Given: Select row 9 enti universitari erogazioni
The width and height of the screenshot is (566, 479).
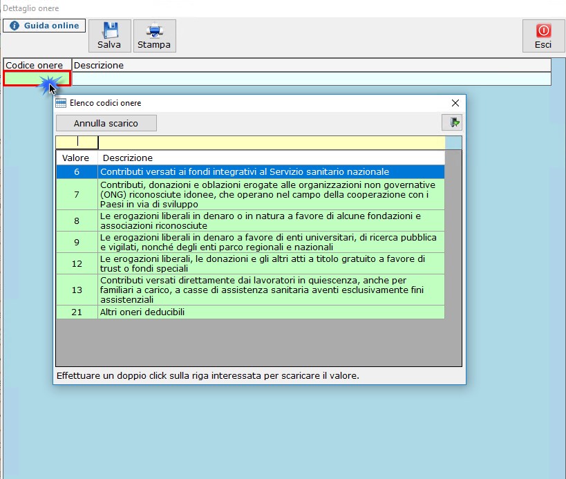Looking at the screenshot, I should tap(250, 242).
